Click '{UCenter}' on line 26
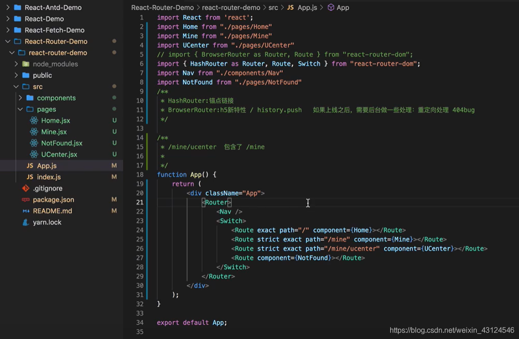This screenshot has height=339, width=519. [x=437, y=248]
